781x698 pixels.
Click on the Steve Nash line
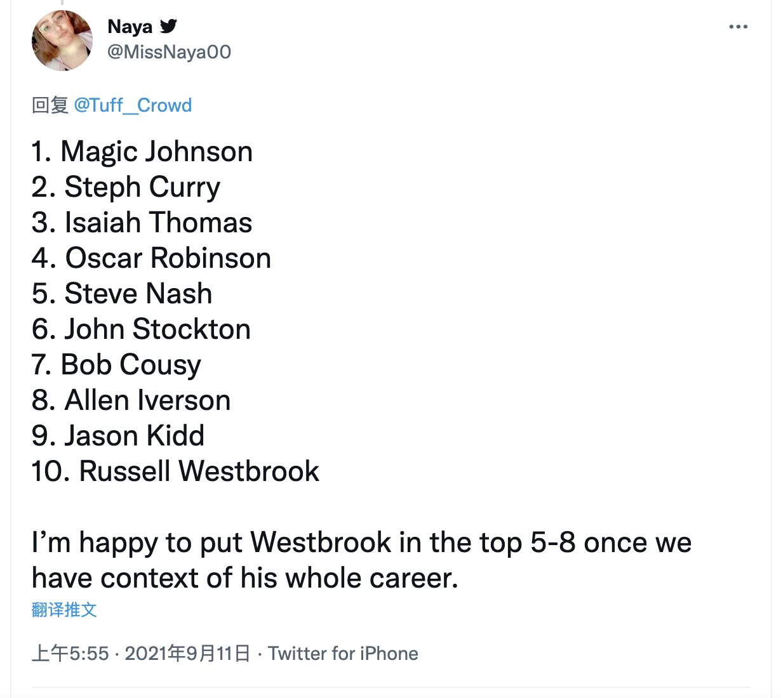click(x=122, y=294)
